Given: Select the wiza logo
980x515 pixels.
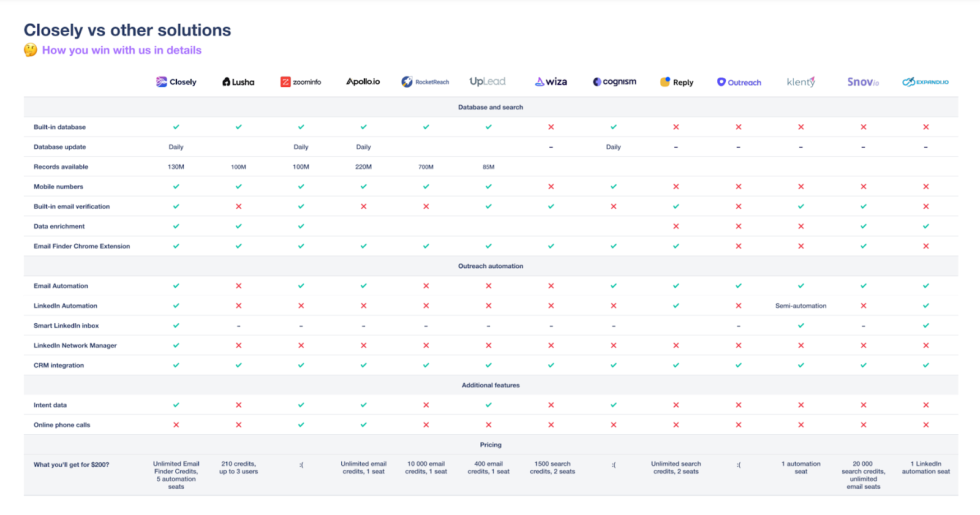Looking at the screenshot, I should [551, 81].
